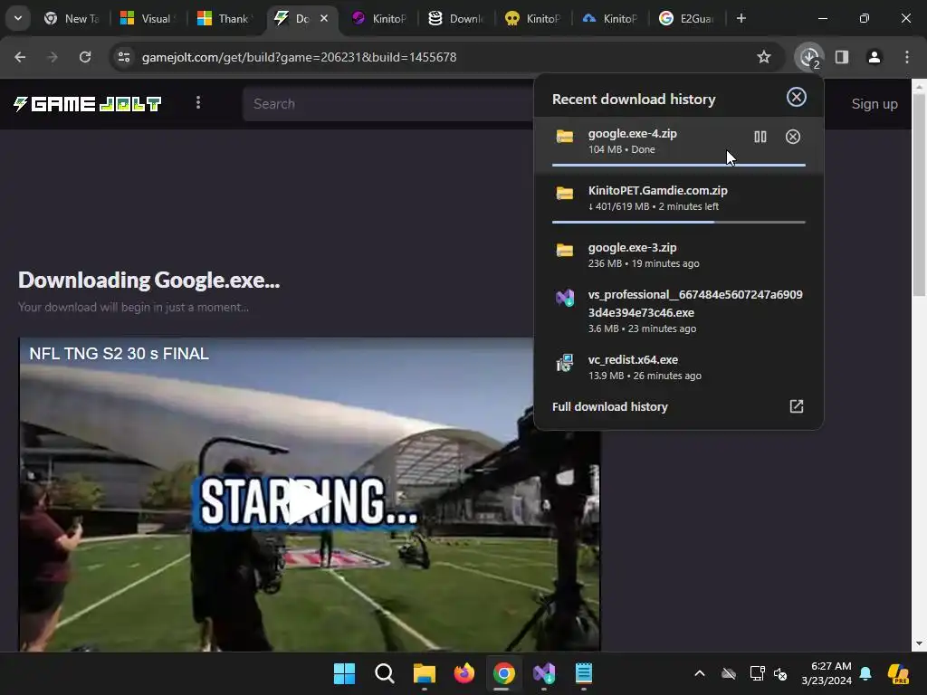Open File Explorer from taskbar
The width and height of the screenshot is (927, 695).
coord(425,673)
